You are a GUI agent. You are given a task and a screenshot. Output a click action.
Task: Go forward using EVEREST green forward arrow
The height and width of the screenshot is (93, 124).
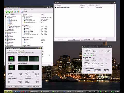pos(9,12)
